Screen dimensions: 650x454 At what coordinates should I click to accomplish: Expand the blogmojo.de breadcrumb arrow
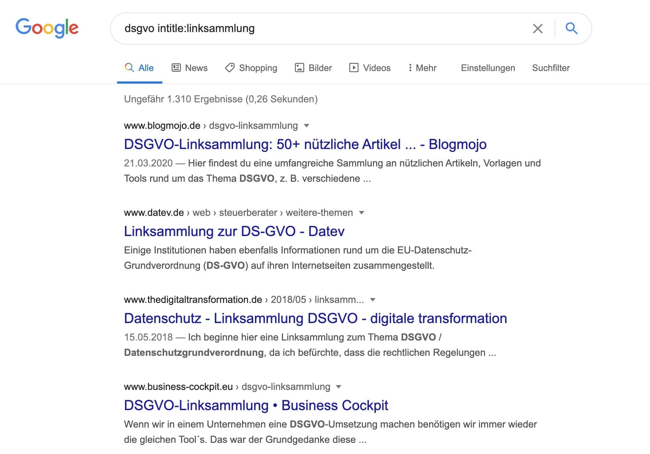(x=307, y=126)
